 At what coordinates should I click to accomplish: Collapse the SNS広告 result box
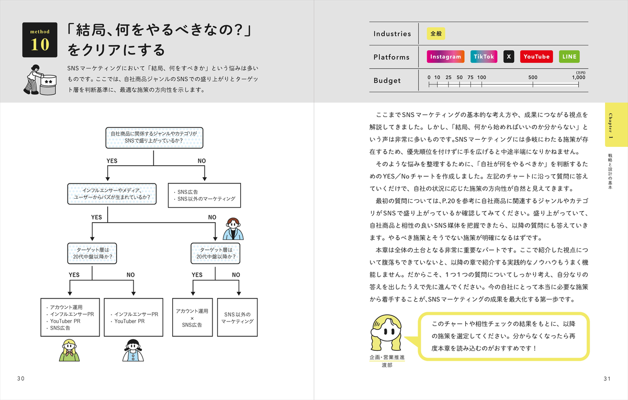[x=204, y=195]
